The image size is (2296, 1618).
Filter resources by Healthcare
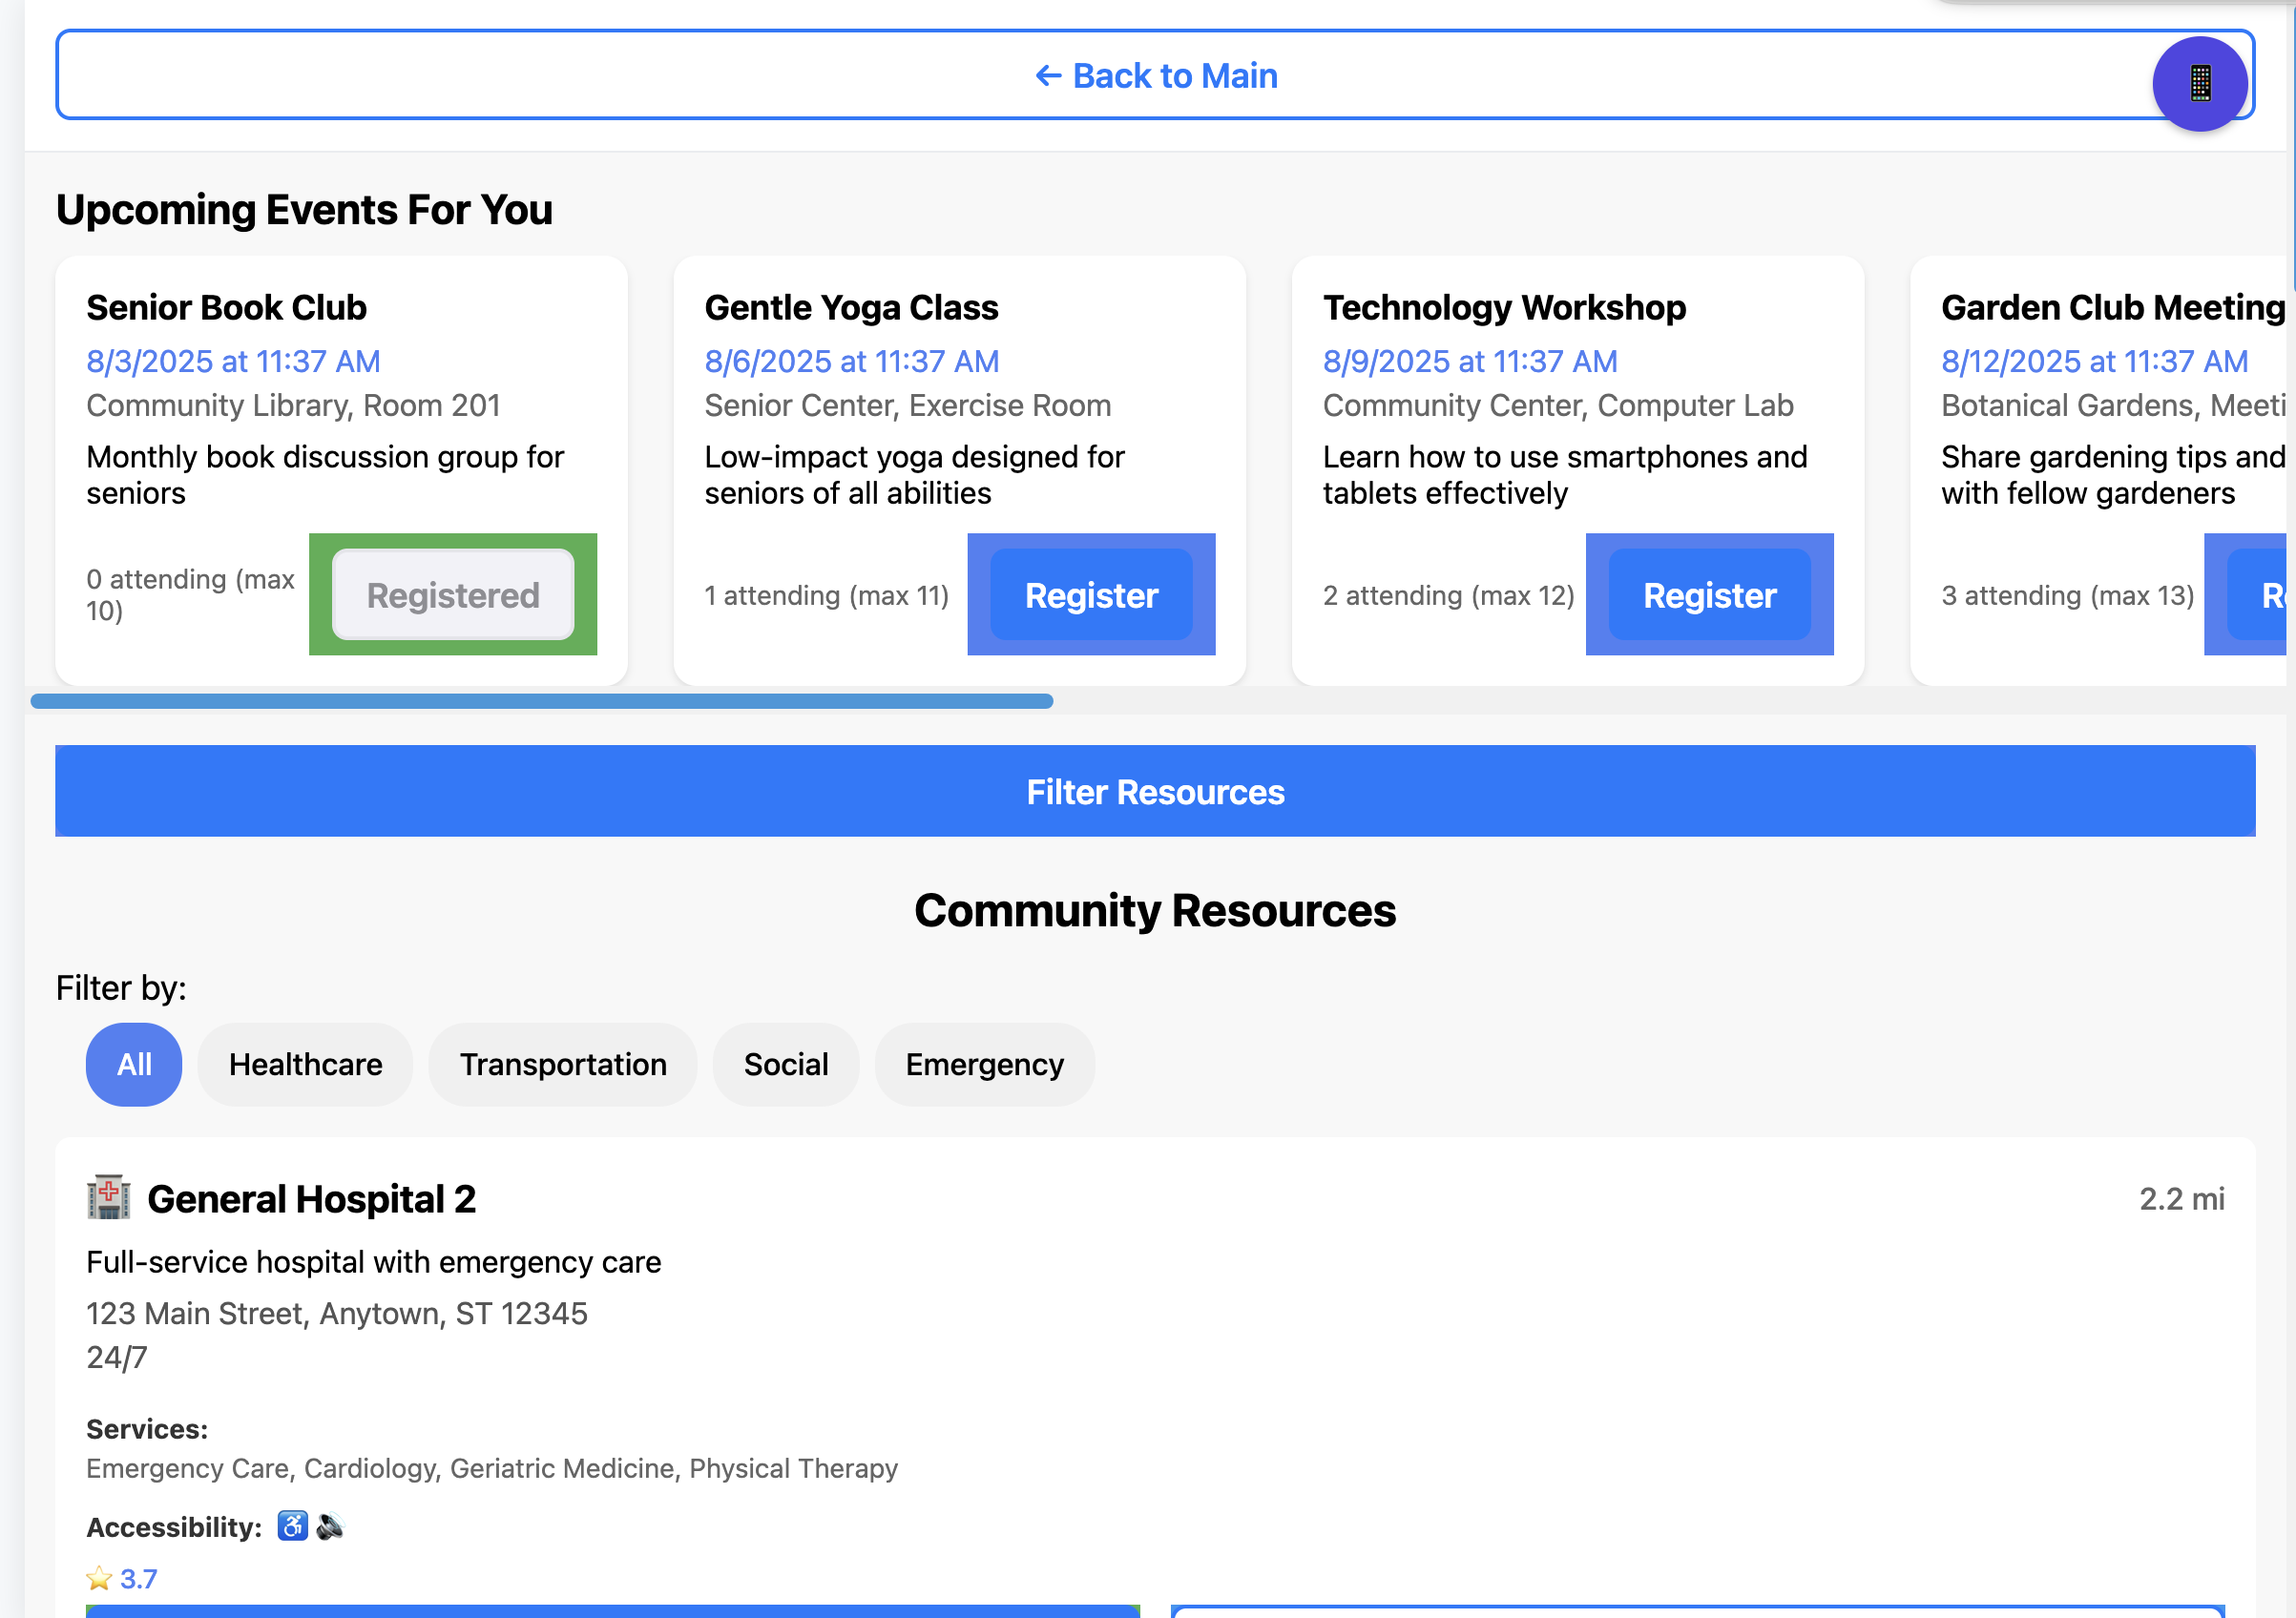(305, 1064)
